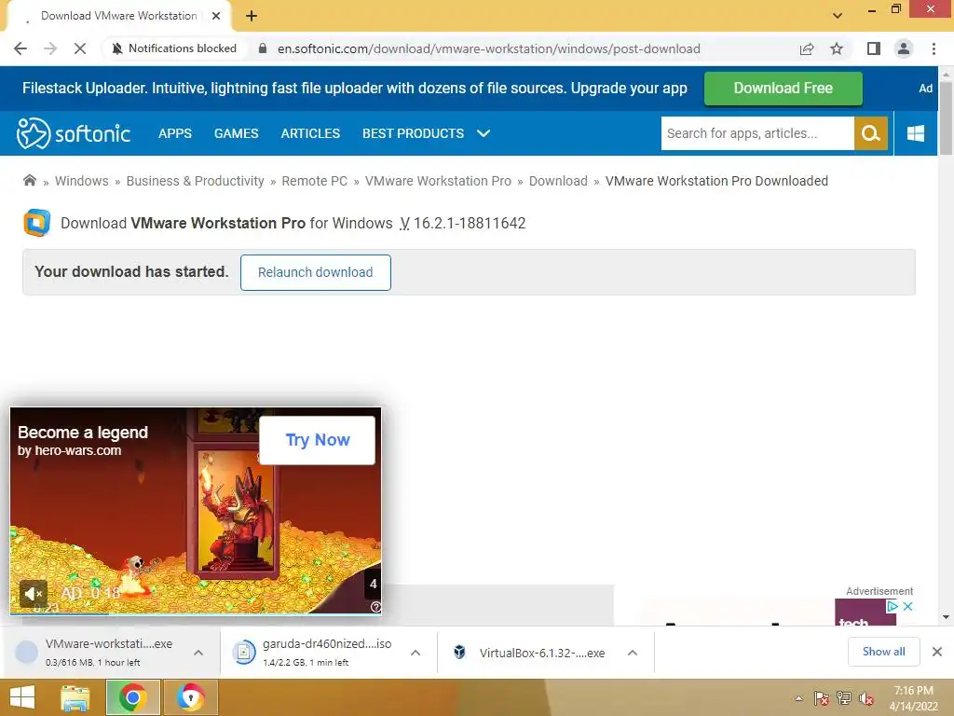Viewport: 954px width, 716px height.
Task: Open the network tray icon
Action: 844,698
